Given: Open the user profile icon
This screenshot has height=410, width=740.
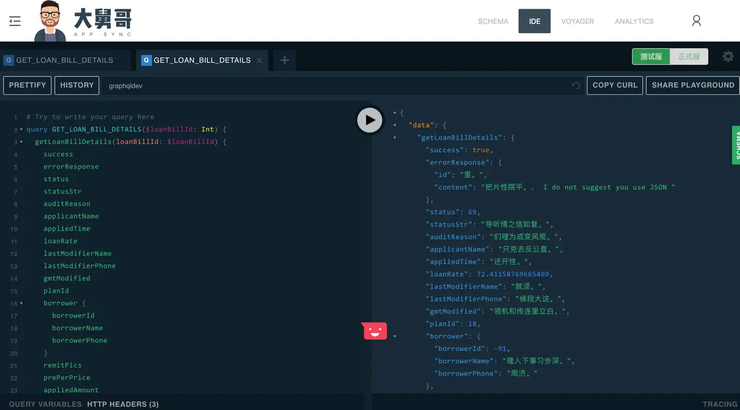Looking at the screenshot, I should click(x=696, y=21).
